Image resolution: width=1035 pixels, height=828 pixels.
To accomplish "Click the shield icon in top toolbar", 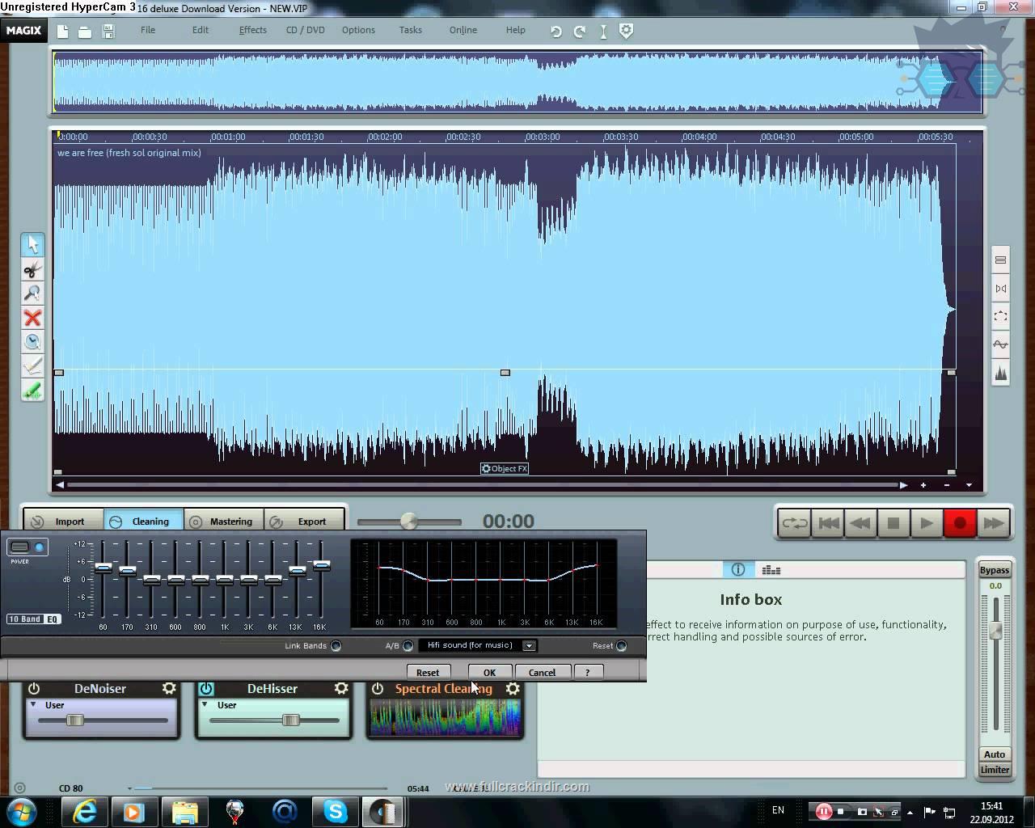I will (626, 31).
